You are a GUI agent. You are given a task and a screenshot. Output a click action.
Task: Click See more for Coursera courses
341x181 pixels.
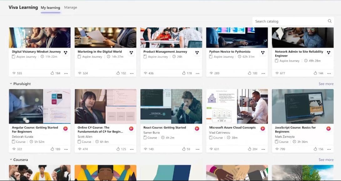[326, 160]
